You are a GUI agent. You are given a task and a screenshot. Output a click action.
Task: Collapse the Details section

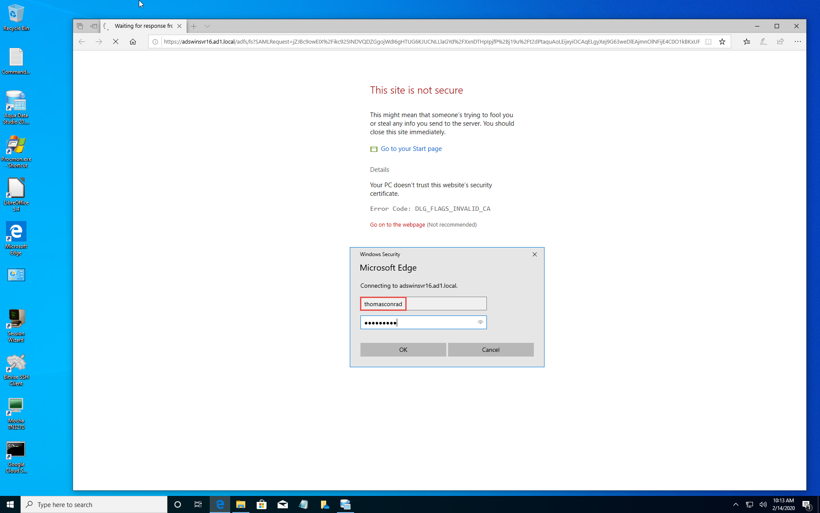[379, 170]
